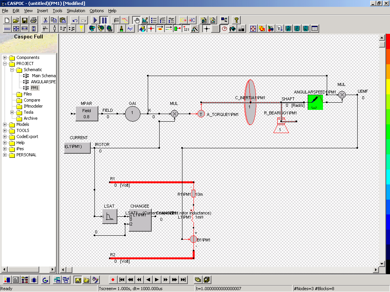Click the fit-to-height vertical arrows icon

34,29
